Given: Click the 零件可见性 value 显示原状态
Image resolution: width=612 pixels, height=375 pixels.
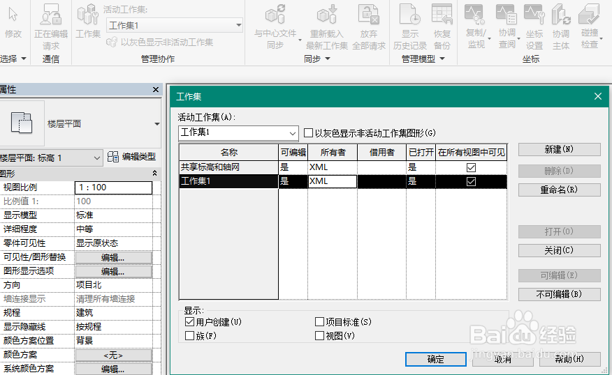Looking at the screenshot, I should 113,243.
